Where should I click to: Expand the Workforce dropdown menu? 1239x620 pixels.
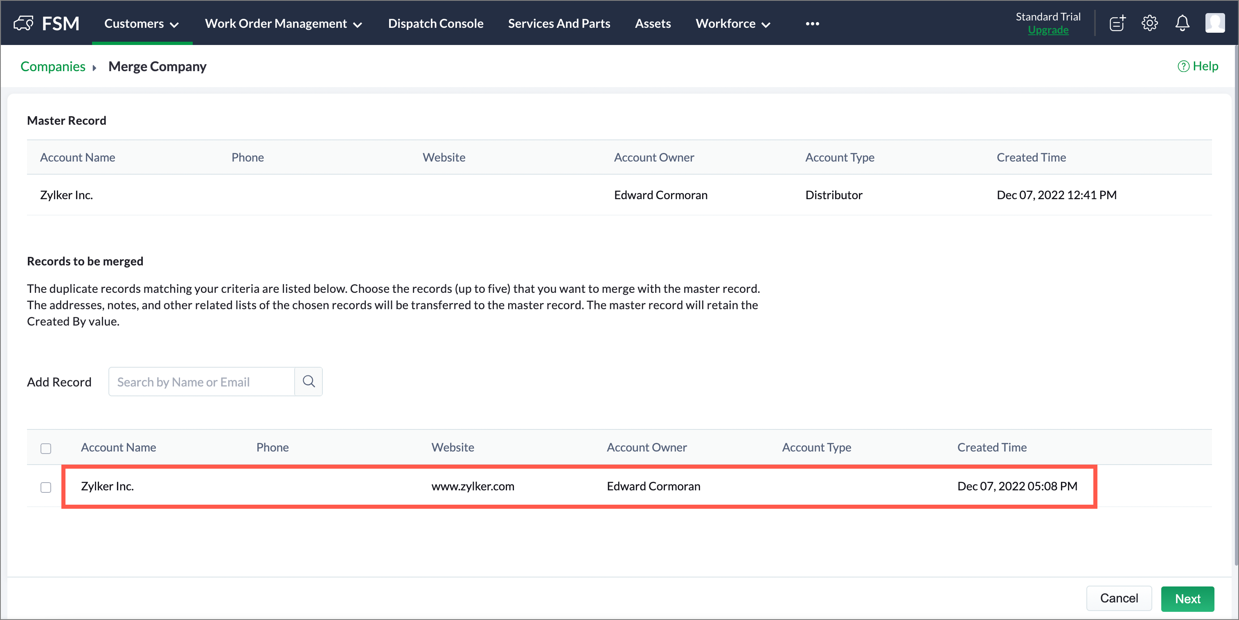pos(732,24)
